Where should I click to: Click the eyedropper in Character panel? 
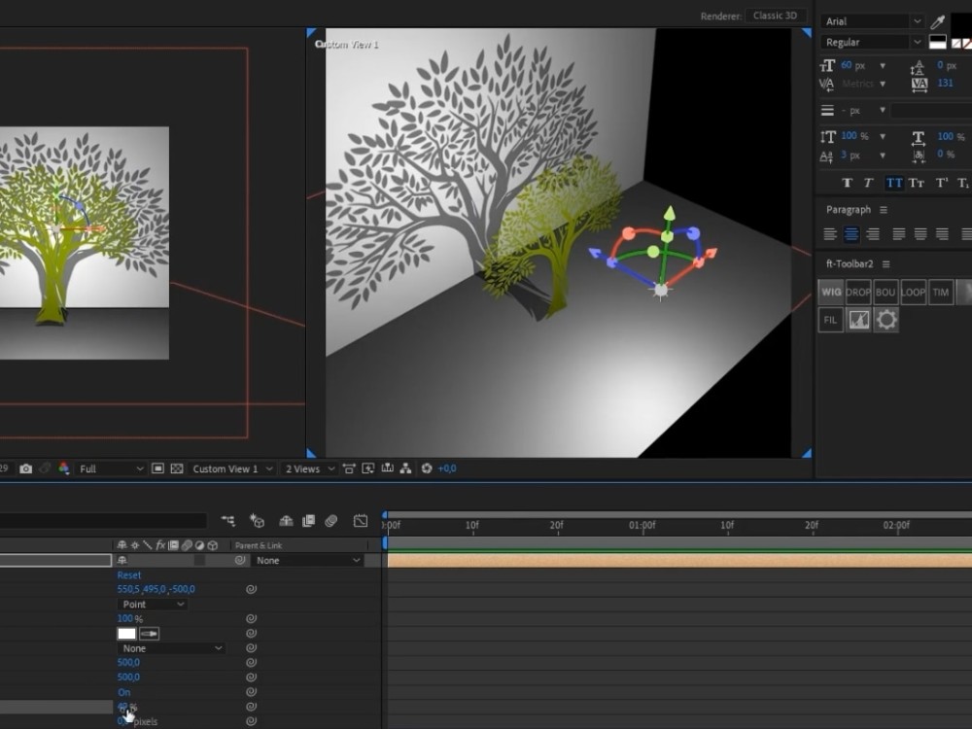point(938,22)
